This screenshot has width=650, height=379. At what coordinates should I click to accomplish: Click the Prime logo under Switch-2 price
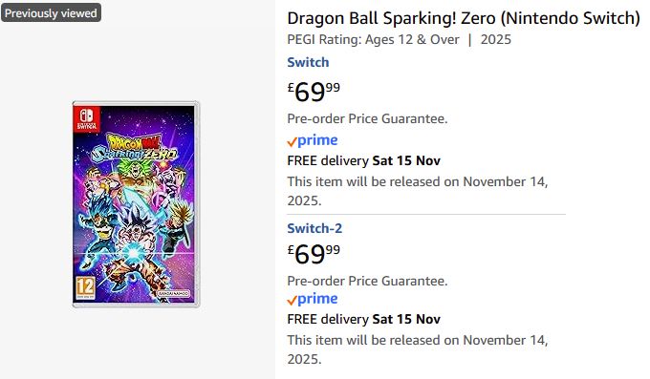click(313, 299)
